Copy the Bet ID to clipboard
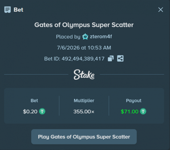 pyautogui.click(x=111, y=59)
